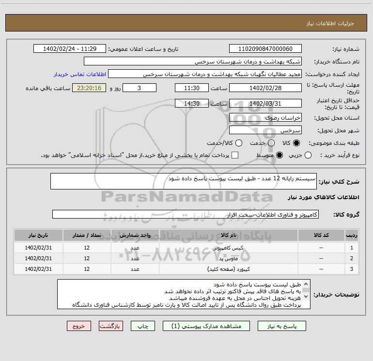Screen dimensions: 373x361
Task: Click the بازگشت back button
Action: coord(111,326)
